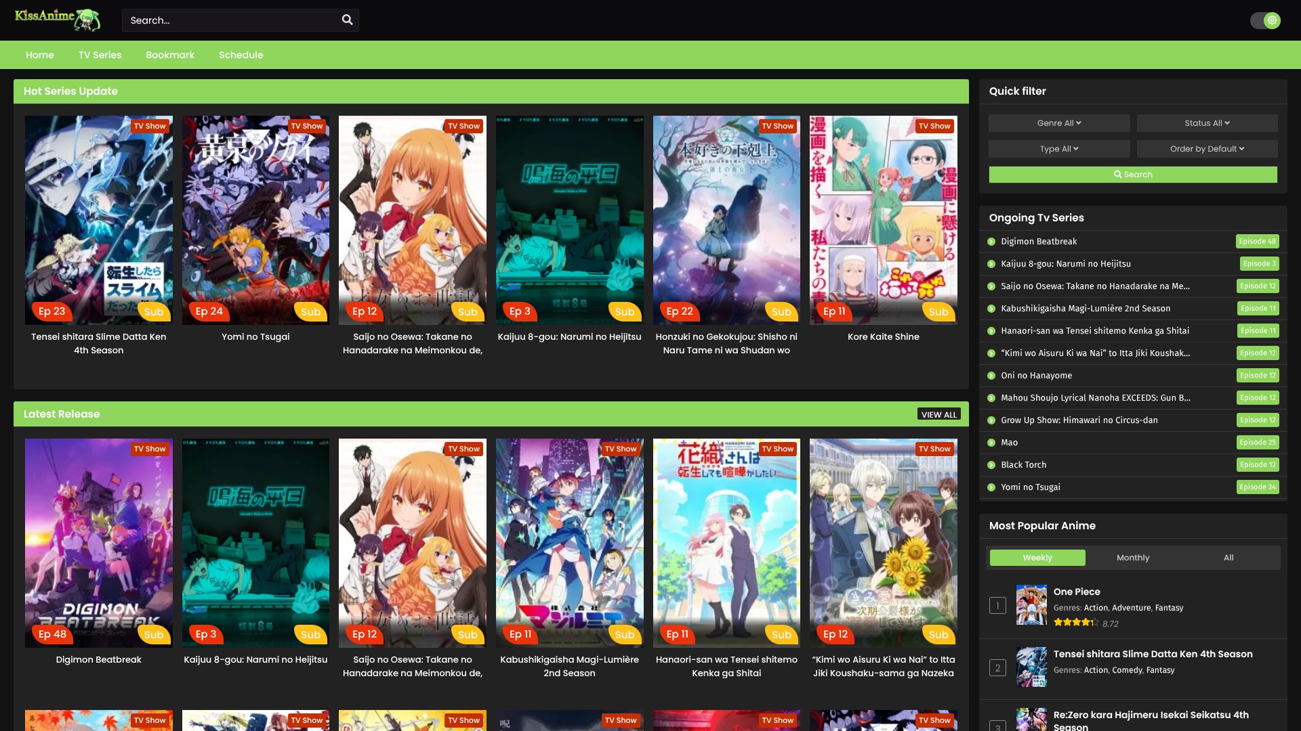Click the Ep 23 badge on Tensei shitara Slime
This screenshot has width=1301, height=731.
[51, 311]
